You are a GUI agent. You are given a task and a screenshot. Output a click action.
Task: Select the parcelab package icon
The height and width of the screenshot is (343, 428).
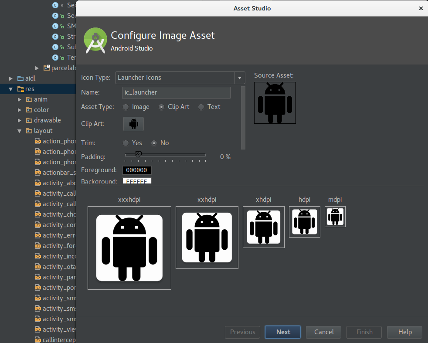click(x=47, y=68)
